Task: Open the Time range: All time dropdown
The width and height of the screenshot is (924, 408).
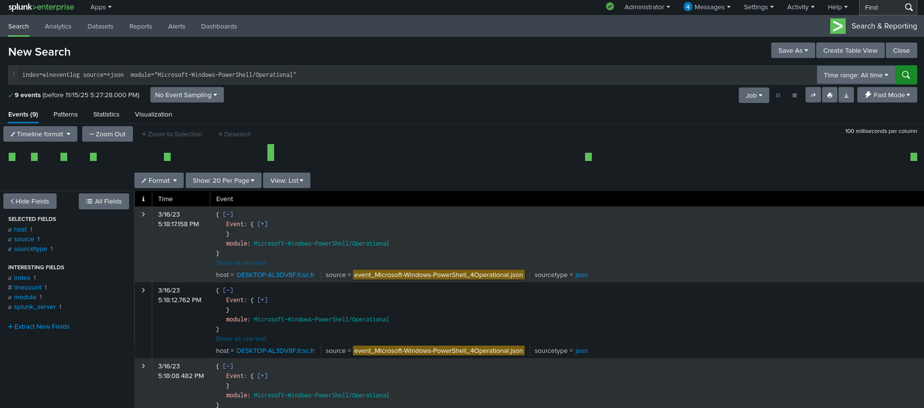Action: (x=855, y=75)
